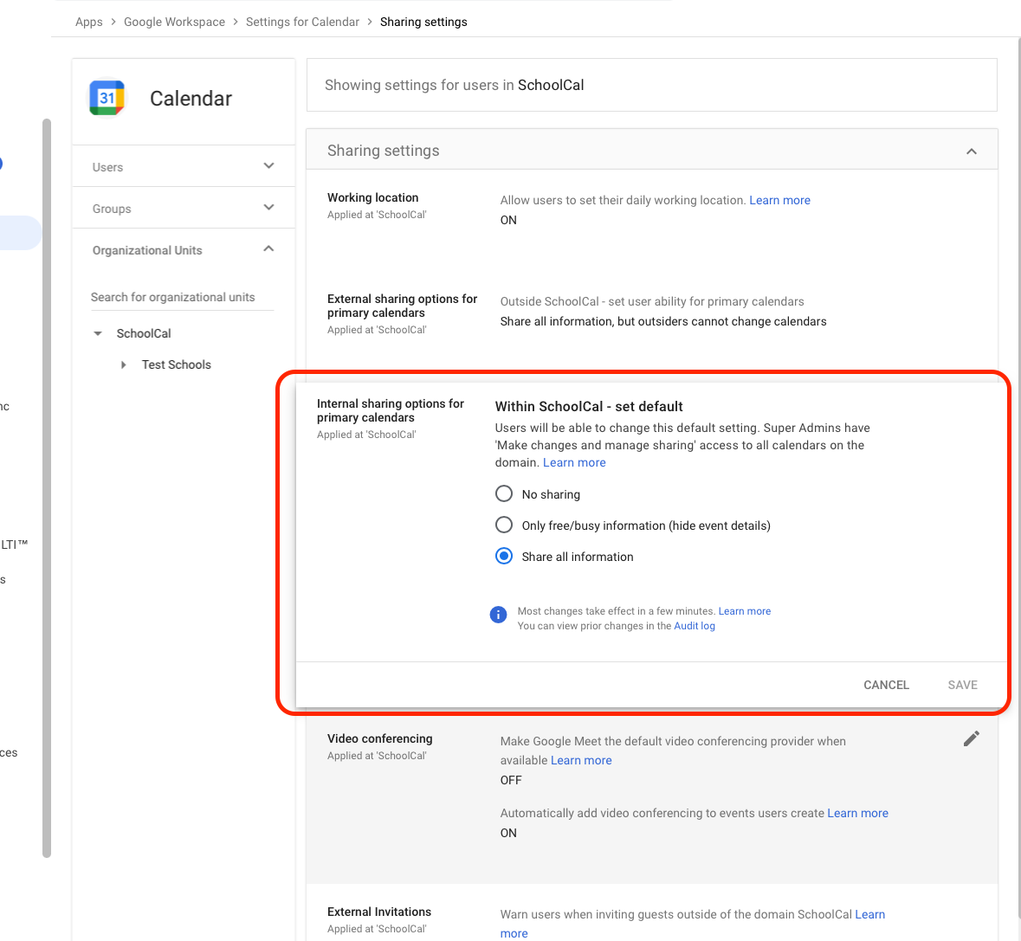
Task: Click the left sidebar vertical scrollbar
Action: click(x=46, y=488)
